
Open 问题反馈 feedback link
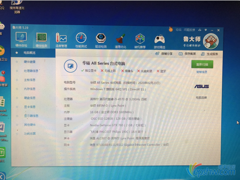190,30
